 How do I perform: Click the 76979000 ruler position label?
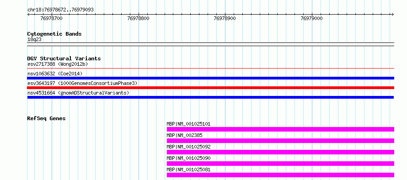pos(312,18)
